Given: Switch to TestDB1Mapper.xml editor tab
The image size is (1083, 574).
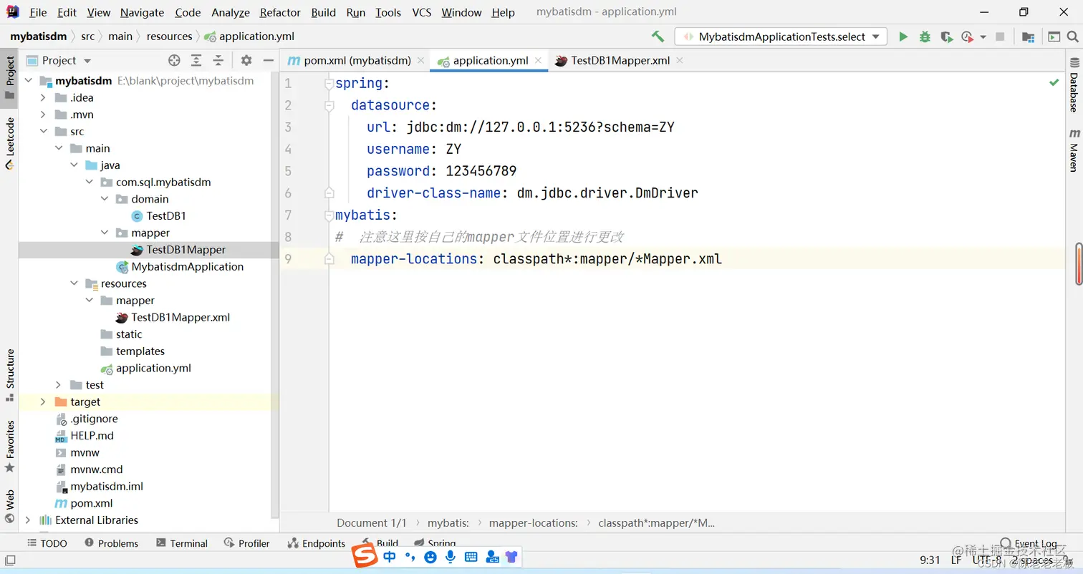Looking at the screenshot, I should [620, 60].
